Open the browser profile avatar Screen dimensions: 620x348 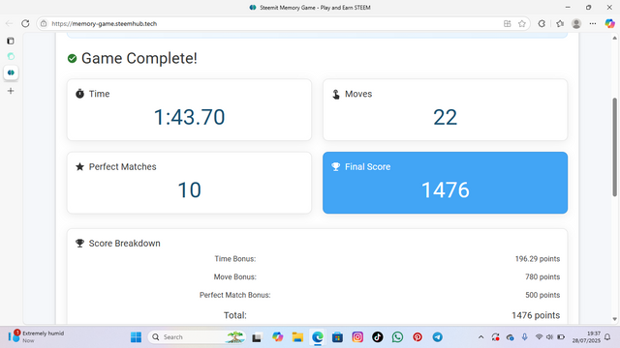point(576,23)
